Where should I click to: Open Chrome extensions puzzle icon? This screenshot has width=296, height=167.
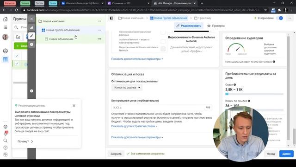279,10
